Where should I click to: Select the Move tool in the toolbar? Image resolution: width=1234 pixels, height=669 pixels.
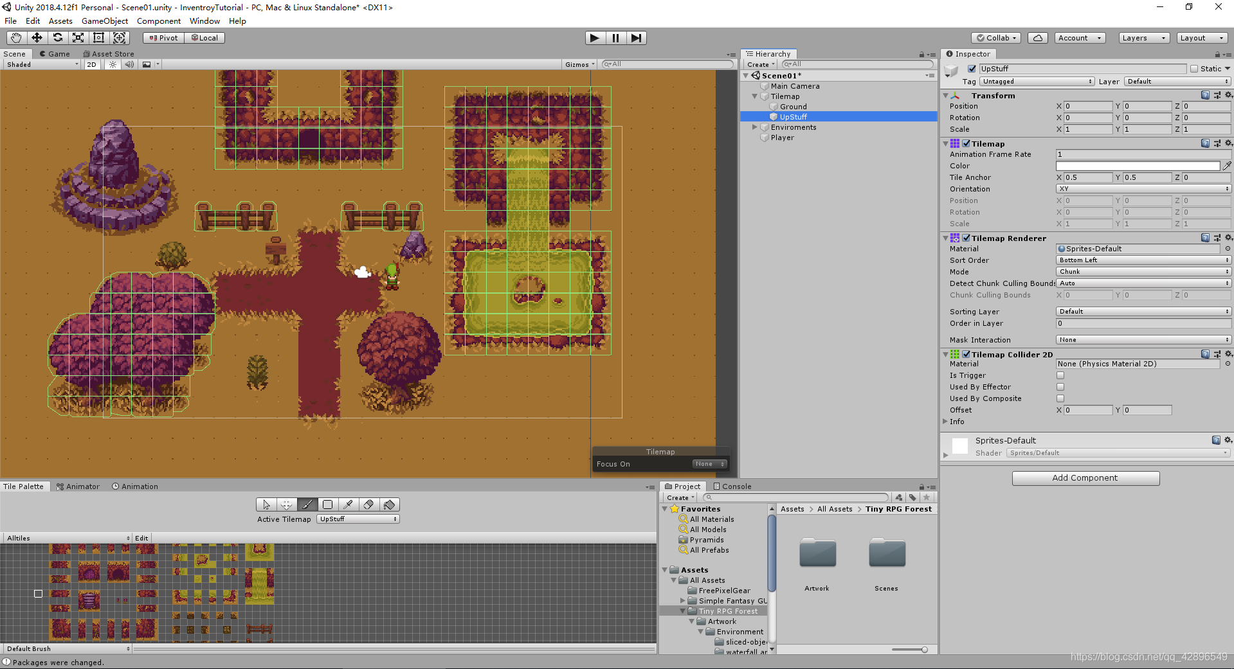(37, 38)
